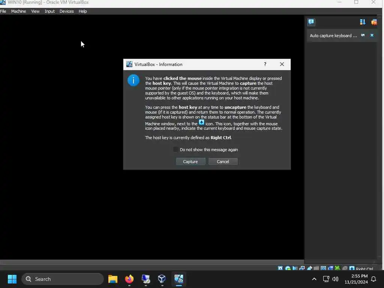Click the WIN10 VM taskbar icon
The height and width of the screenshot is (288, 384).
179,279
